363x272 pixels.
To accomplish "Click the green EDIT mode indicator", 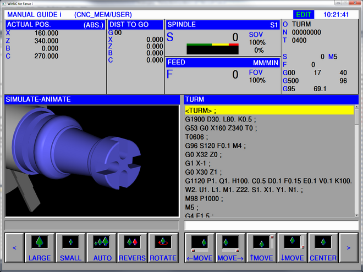I will point(302,15).
